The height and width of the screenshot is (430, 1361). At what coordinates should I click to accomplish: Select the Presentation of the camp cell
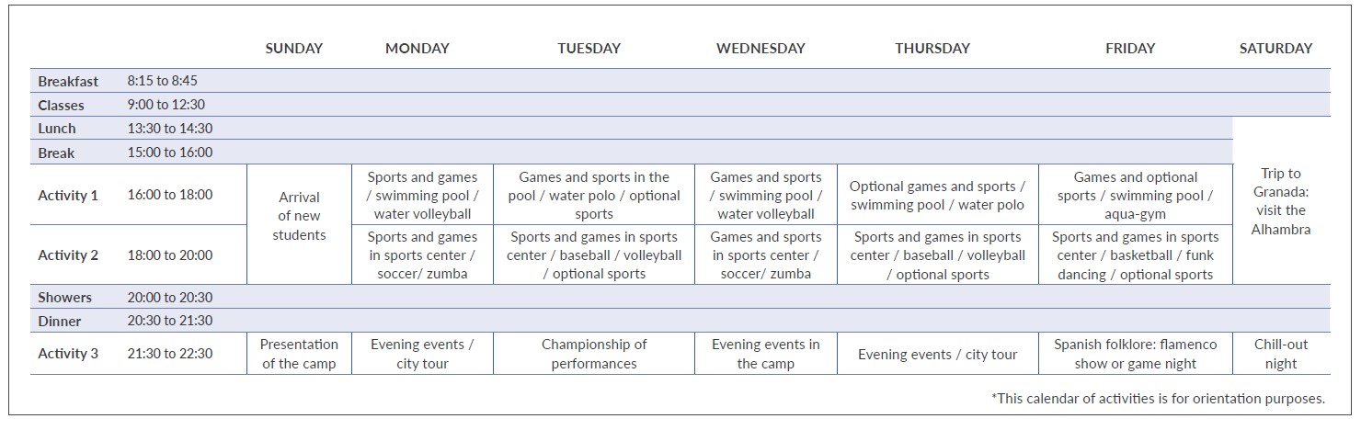(x=299, y=354)
